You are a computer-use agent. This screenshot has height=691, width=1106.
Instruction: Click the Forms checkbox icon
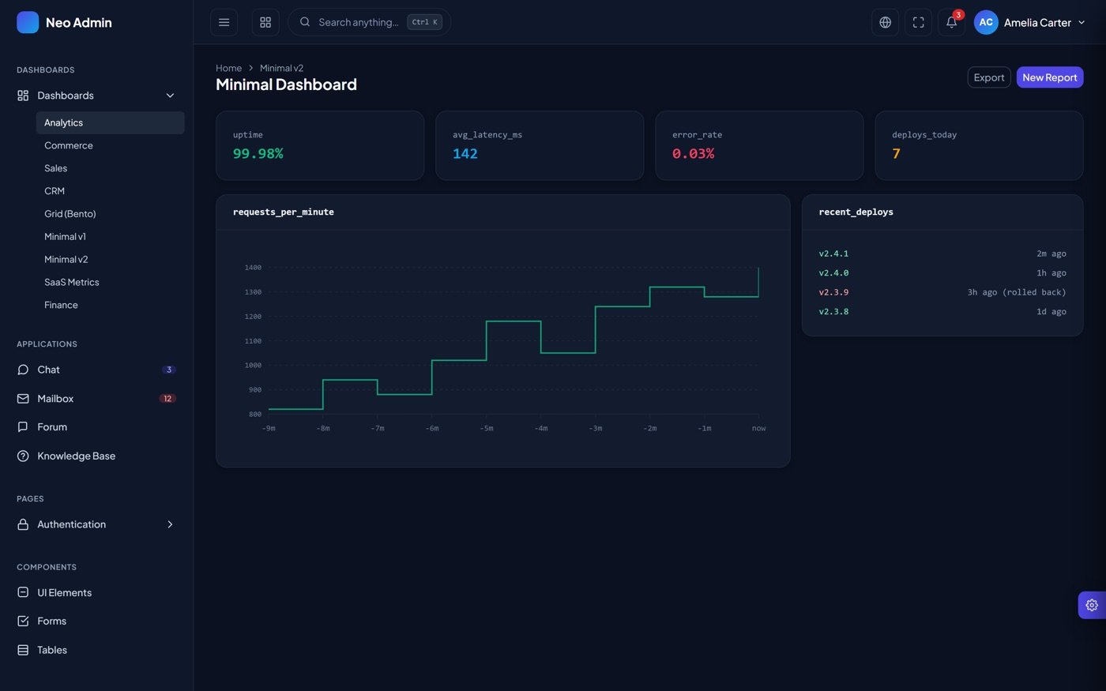[23, 621]
